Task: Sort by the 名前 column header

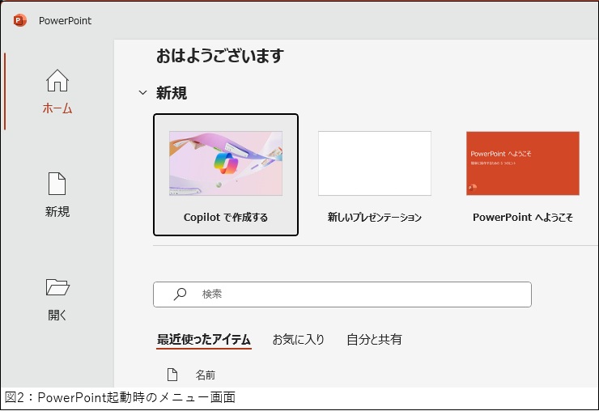Action: point(206,375)
